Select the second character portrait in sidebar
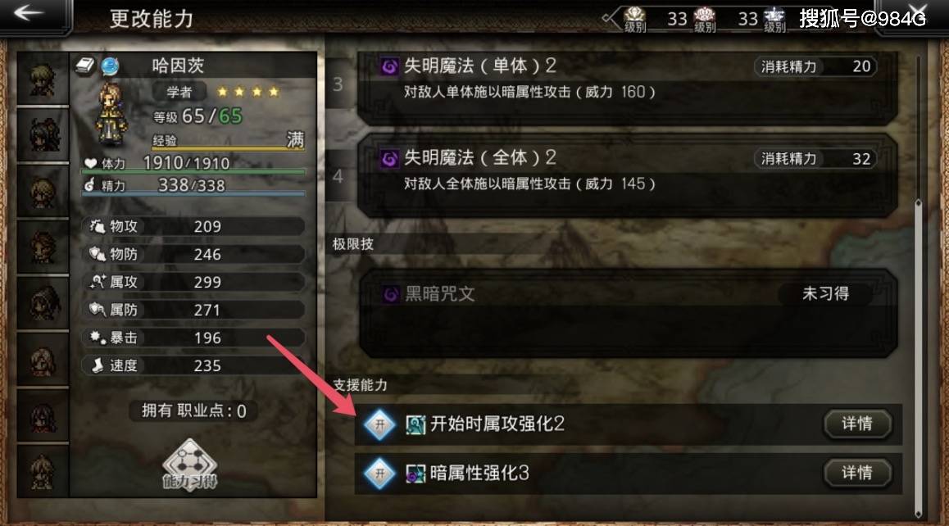The width and height of the screenshot is (949, 526). (x=43, y=134)
